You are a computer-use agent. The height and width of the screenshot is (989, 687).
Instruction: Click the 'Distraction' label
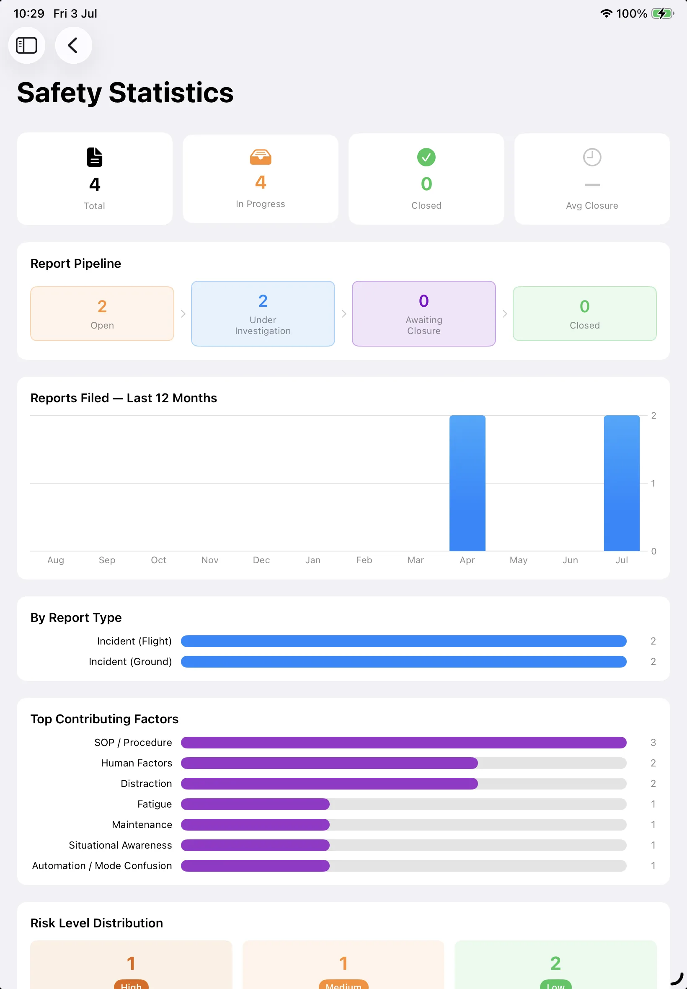[x=146, y=784]
